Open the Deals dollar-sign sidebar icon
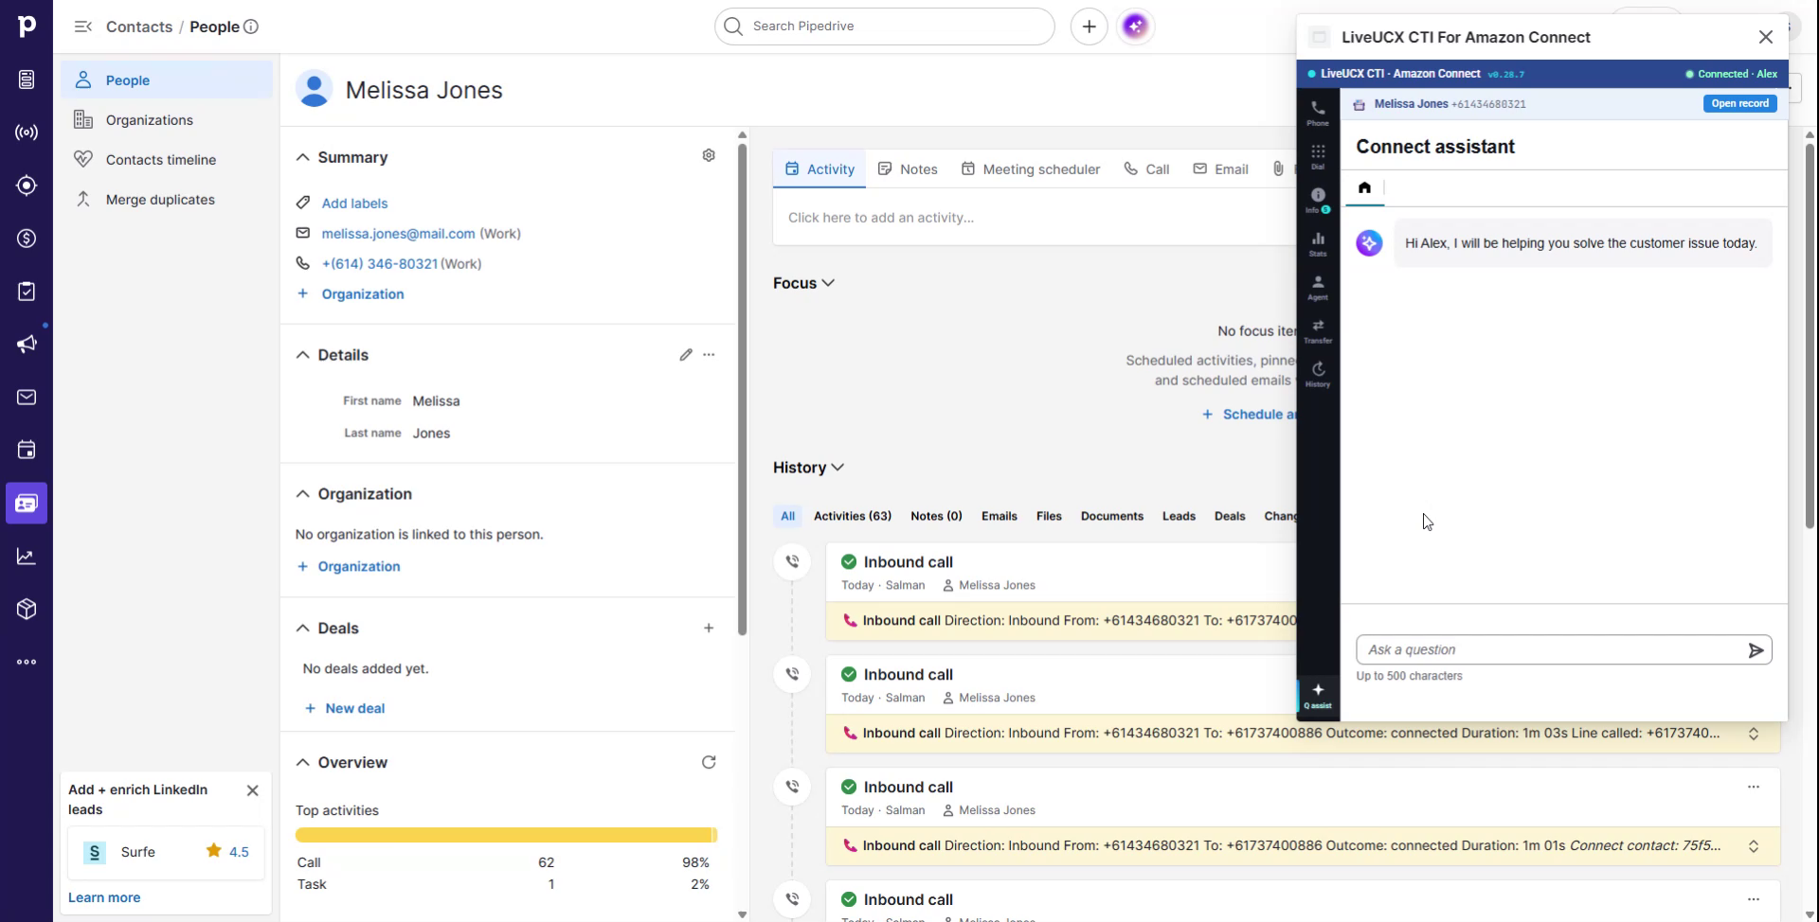The height and width of the screenshot is (922, 1819). point(27,239)
